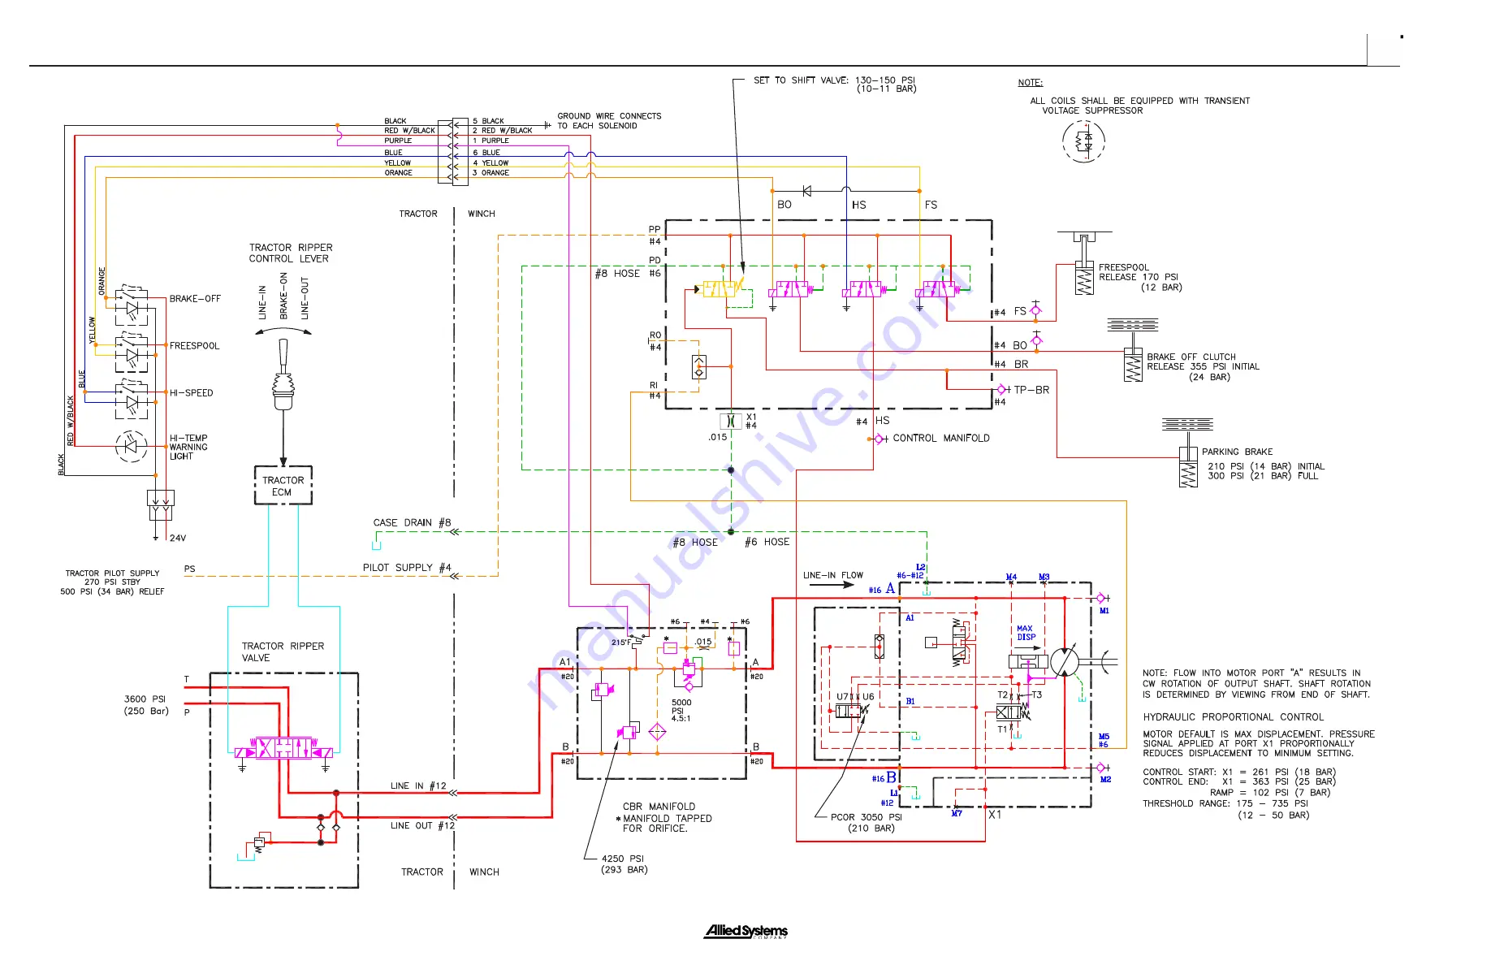Viewport: 1491px width, 965px height.
Task: Click the M2 test port symbol
Action: point(1102,768)
